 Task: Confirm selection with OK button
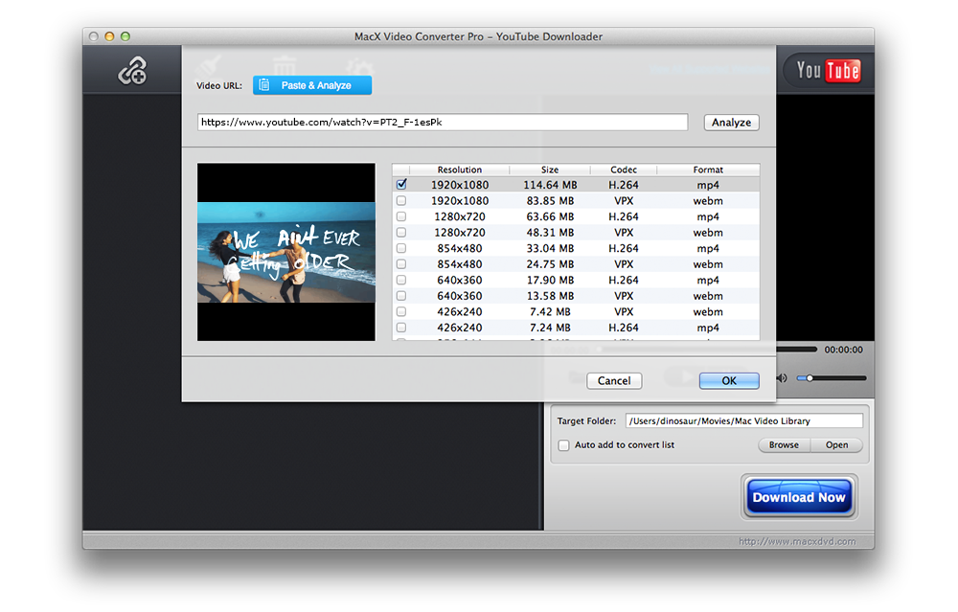pyautogui.click(x=729, y=380)
